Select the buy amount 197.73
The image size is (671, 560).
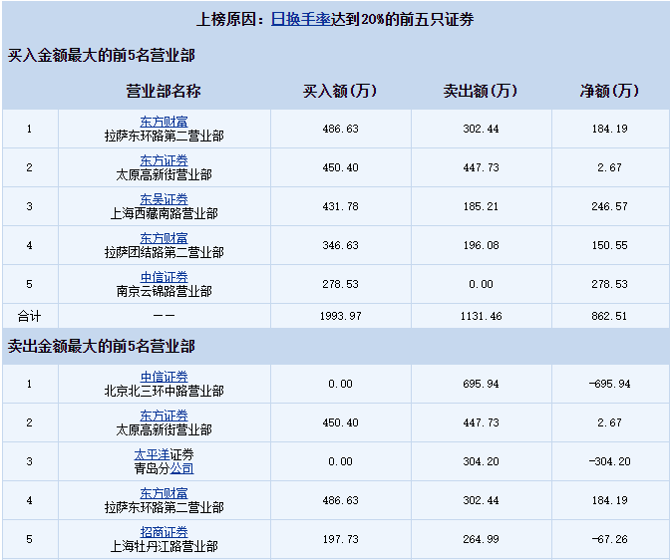340,539
